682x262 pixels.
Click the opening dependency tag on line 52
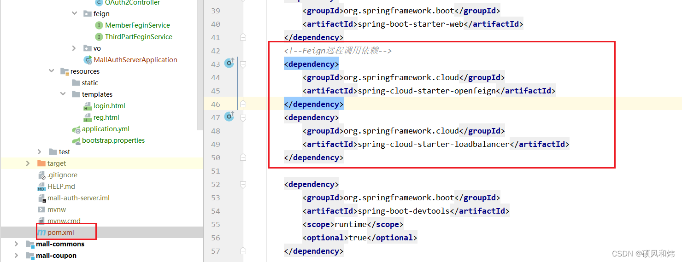(312, 184)
